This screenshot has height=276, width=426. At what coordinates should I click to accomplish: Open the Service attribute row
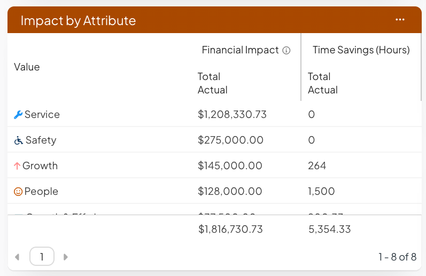click(42, 115)
